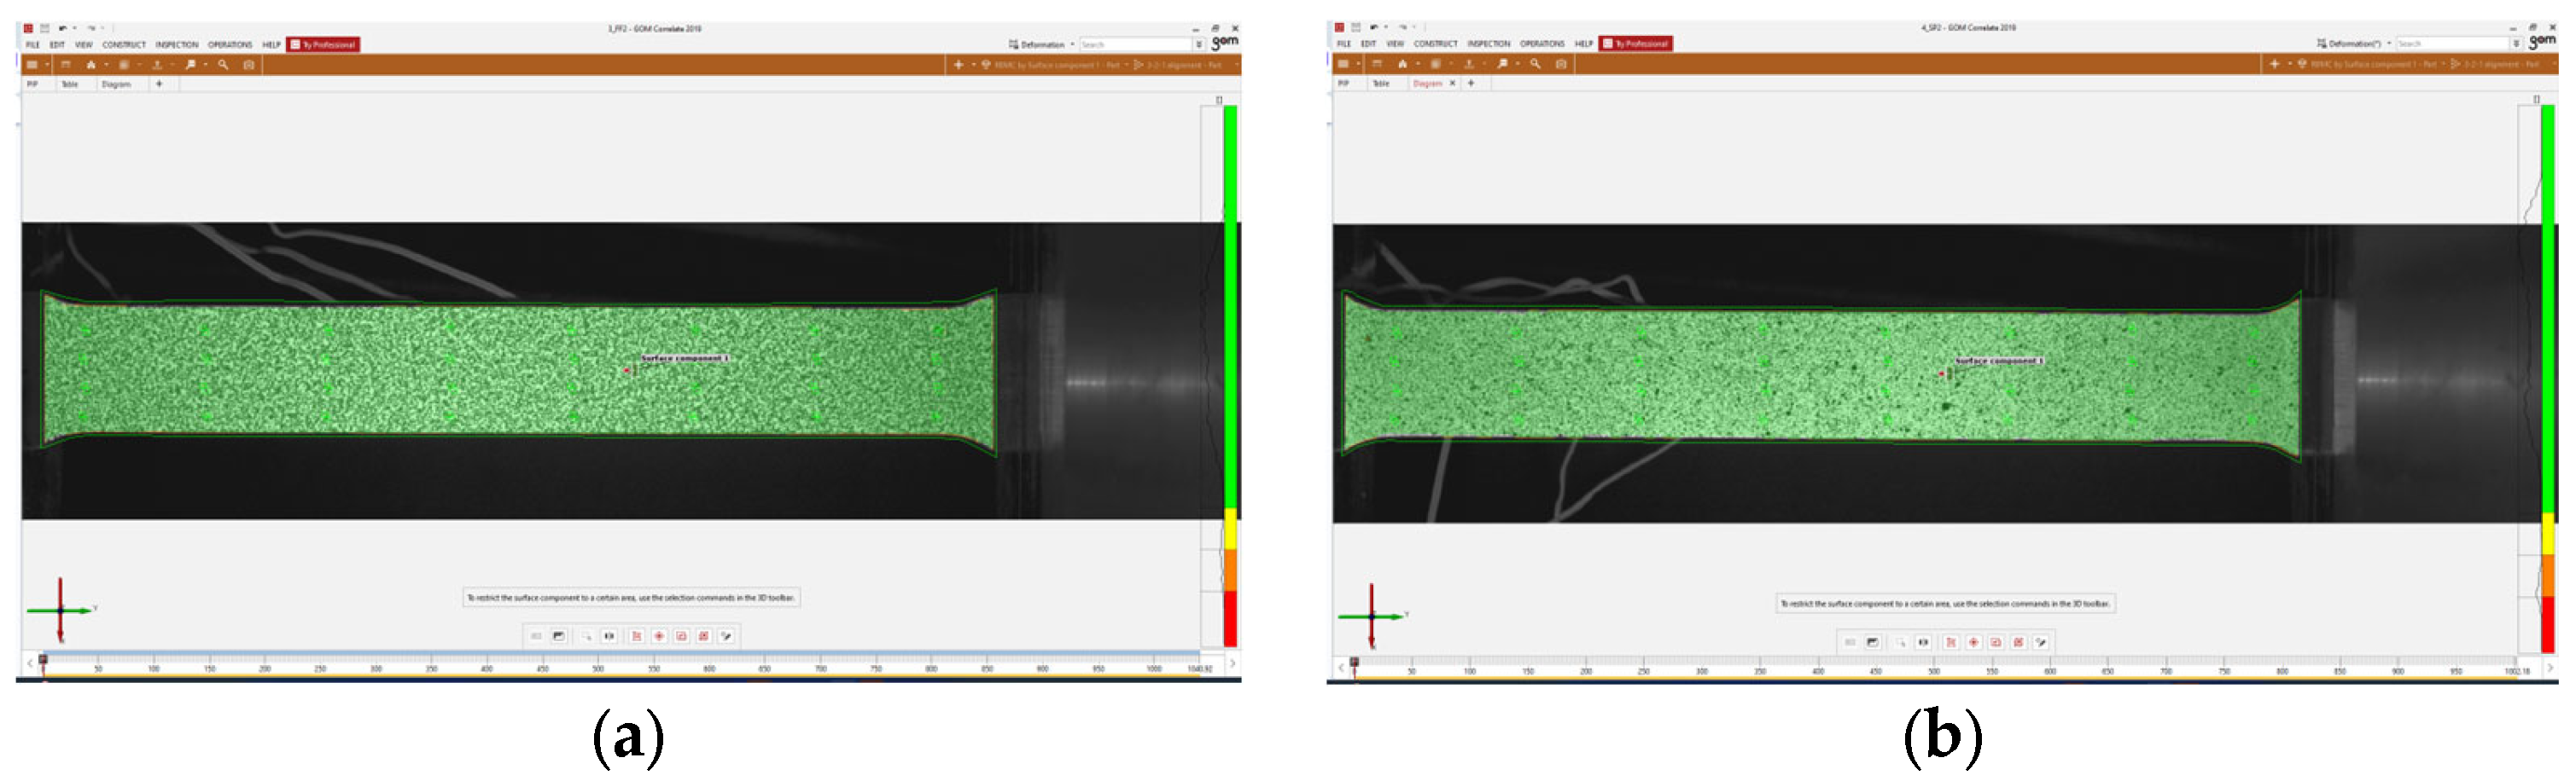
Task: Open the INSPECTION menu in the 3_FF2 window
Action: point(176,45)
